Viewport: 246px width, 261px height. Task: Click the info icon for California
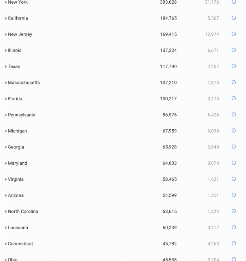tap(234, 18)
